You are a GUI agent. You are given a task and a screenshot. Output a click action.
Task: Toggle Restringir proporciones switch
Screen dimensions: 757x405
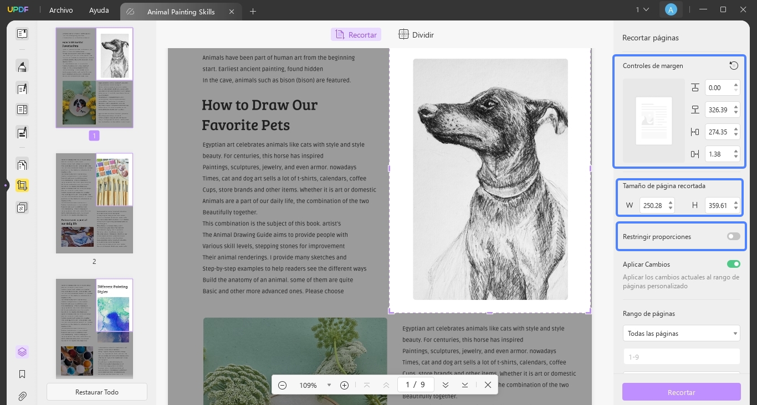click(x=733, y=237)
